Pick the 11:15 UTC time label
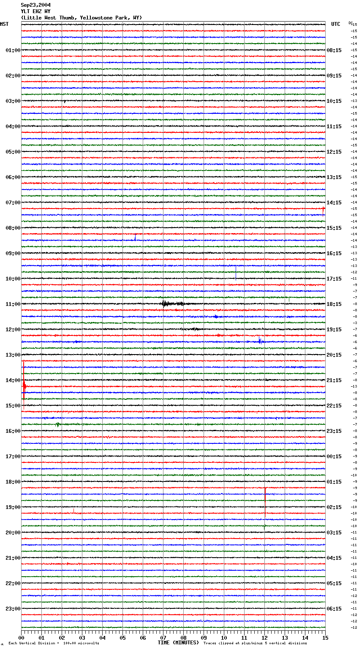Image resolution: width=359 pixels, height=649 pixels. (x=334, y=126)
